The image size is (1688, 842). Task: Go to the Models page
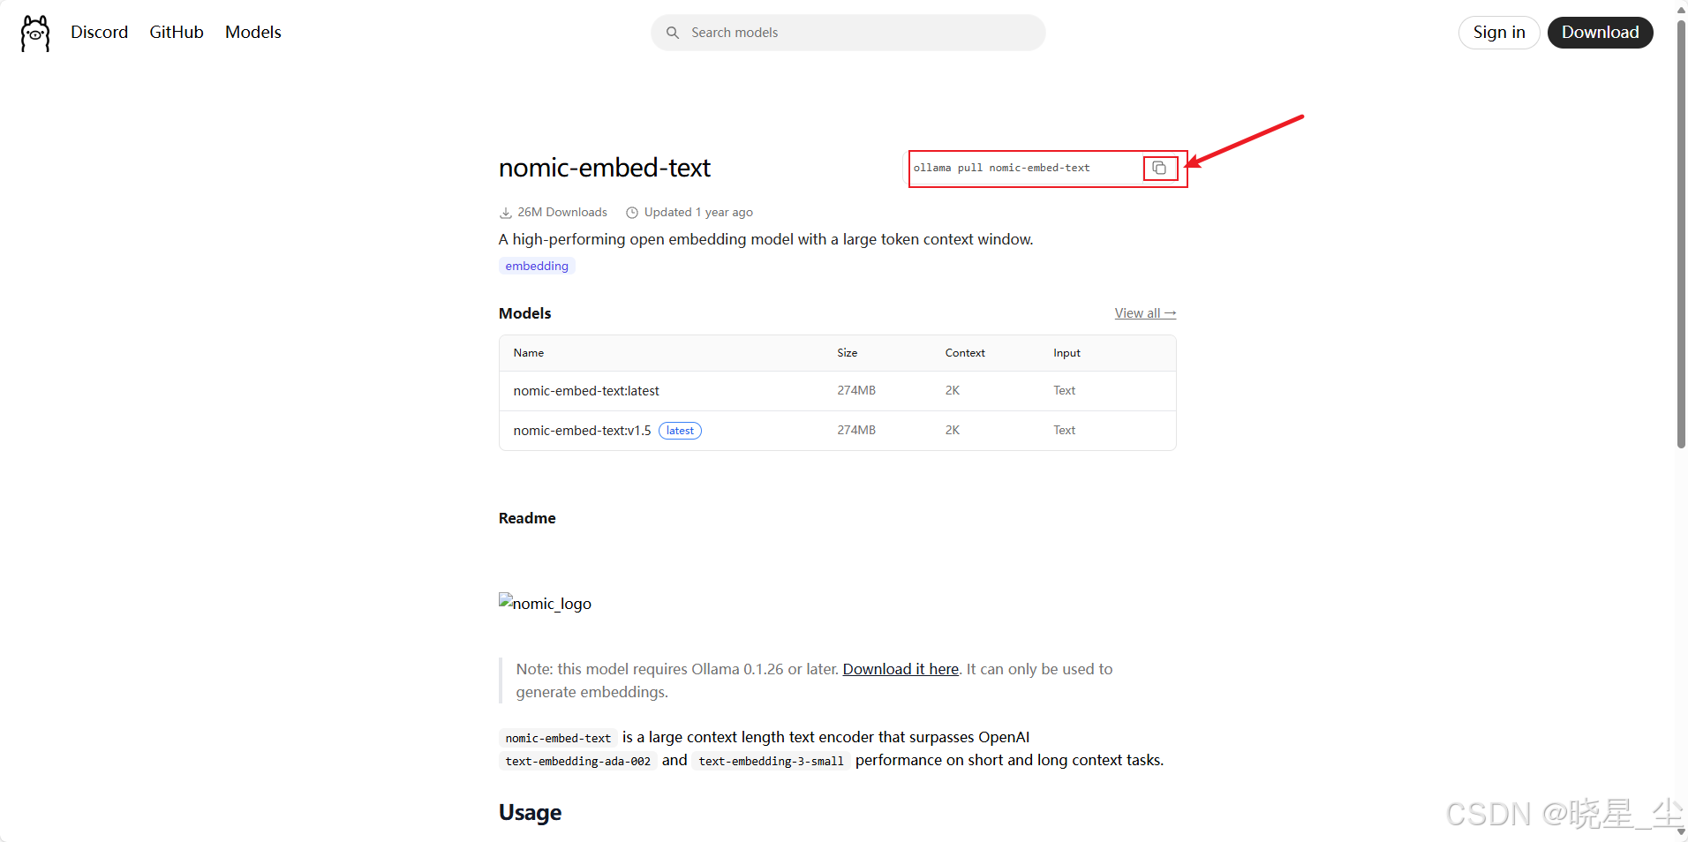(x=253, y=33)
